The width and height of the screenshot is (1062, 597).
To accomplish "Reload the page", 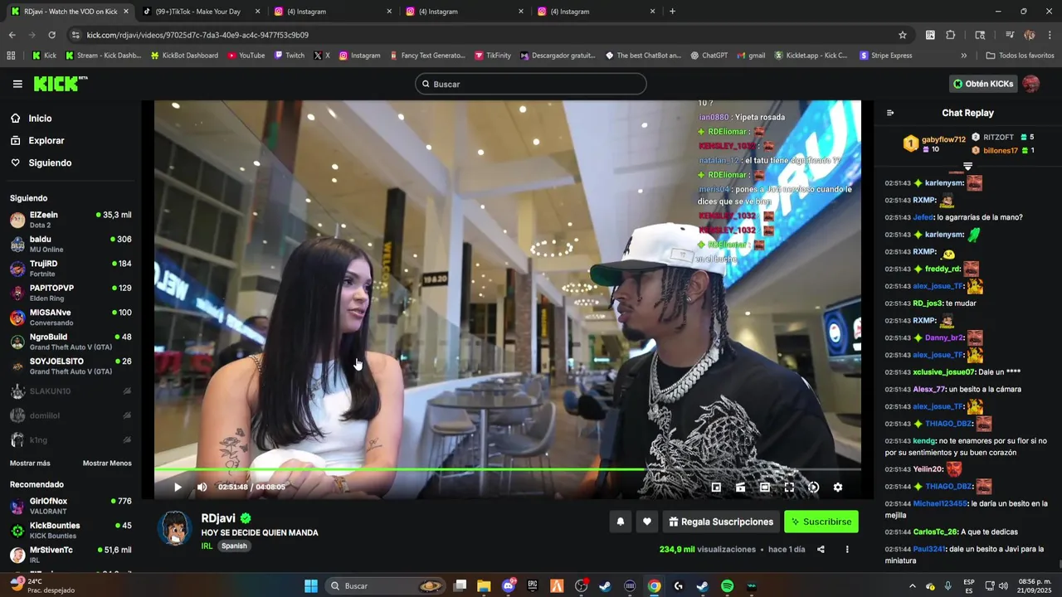I will [51, 35].
